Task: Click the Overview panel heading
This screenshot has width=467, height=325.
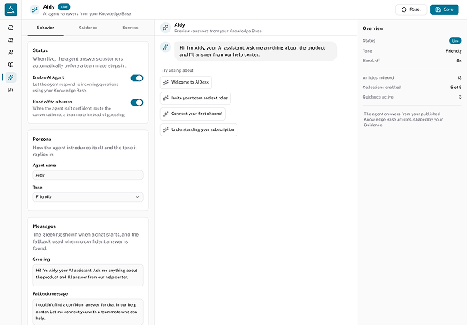Action: (x=373, y=28)
